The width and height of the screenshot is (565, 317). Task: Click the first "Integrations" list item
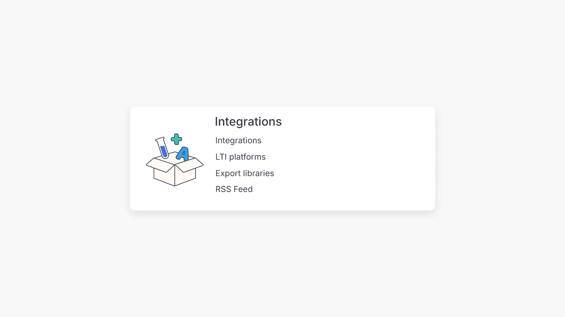[238, 140]
